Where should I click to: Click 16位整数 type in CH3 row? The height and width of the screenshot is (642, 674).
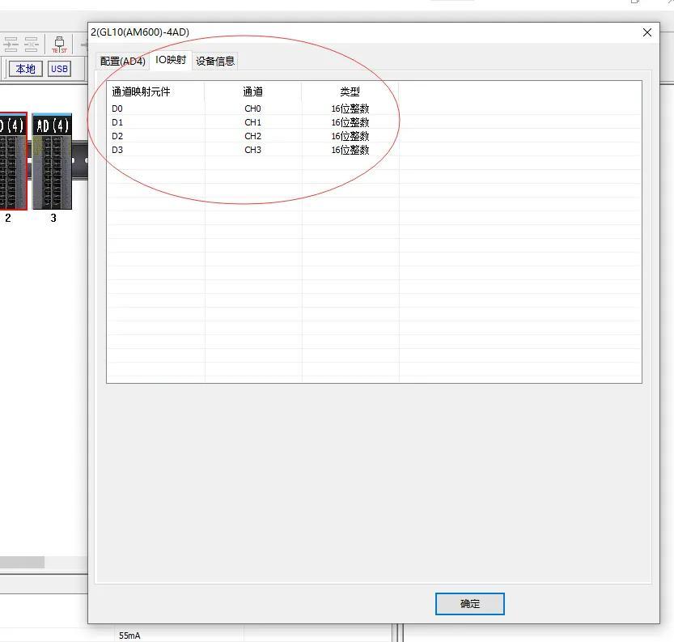coord(350,150)
